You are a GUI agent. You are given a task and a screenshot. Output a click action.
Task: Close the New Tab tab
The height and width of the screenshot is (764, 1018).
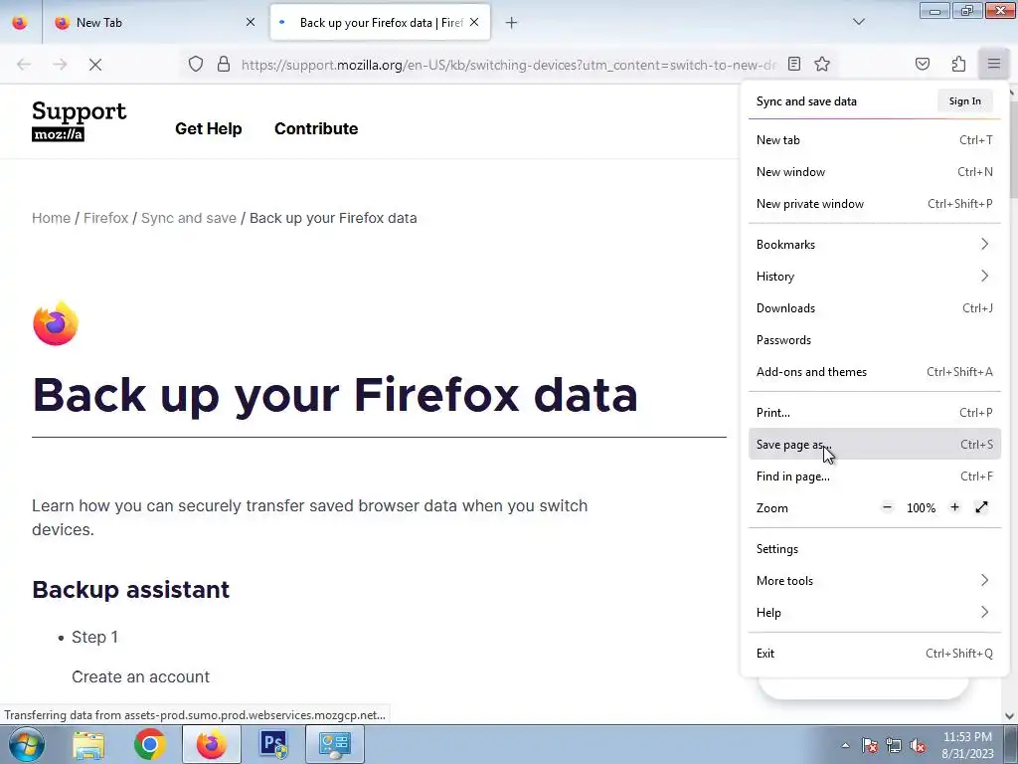click(x=251, y=22)
